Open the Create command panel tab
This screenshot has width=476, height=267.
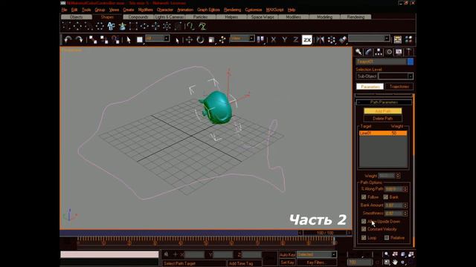(x=358, y=52)
